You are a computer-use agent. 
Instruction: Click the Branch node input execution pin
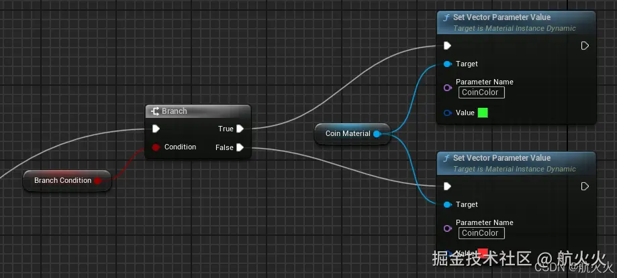coord(156,129)
